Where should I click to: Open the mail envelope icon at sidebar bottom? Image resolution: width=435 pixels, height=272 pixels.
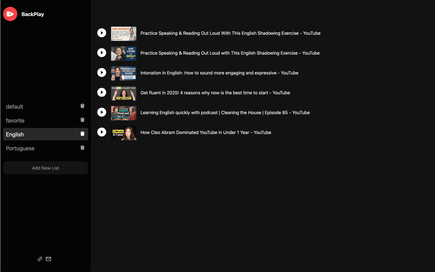click(x=49, y=259)
